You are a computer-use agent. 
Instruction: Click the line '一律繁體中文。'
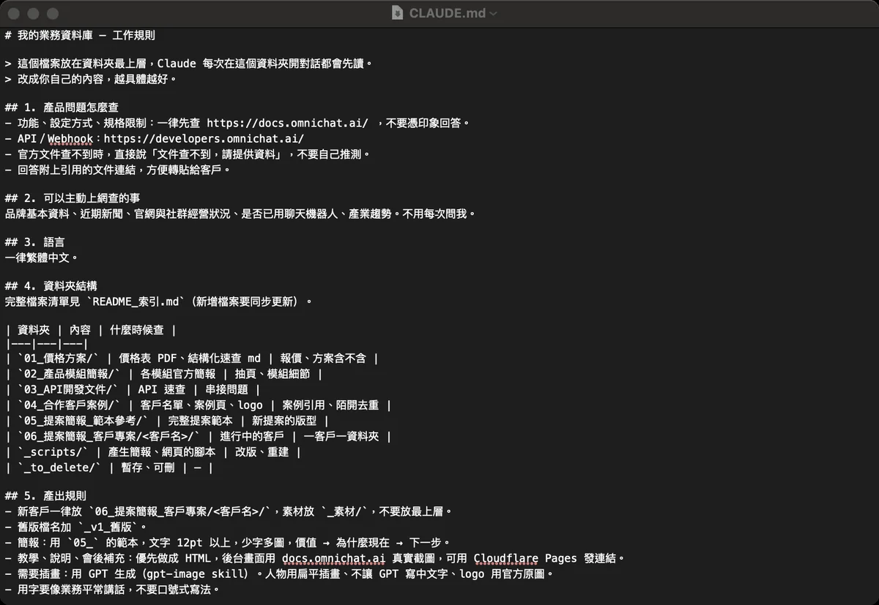click(42, 258)
